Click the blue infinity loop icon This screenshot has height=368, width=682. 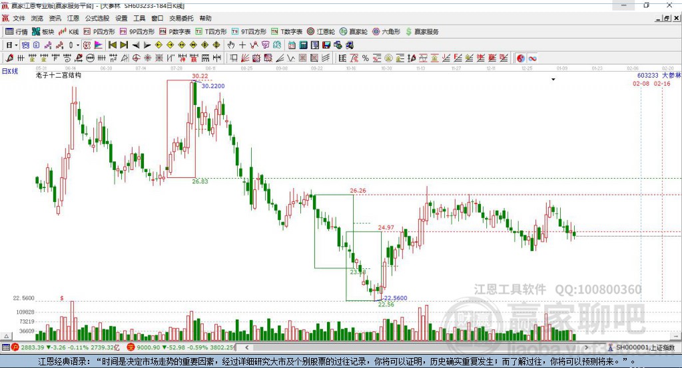click(x=532, y=58)
